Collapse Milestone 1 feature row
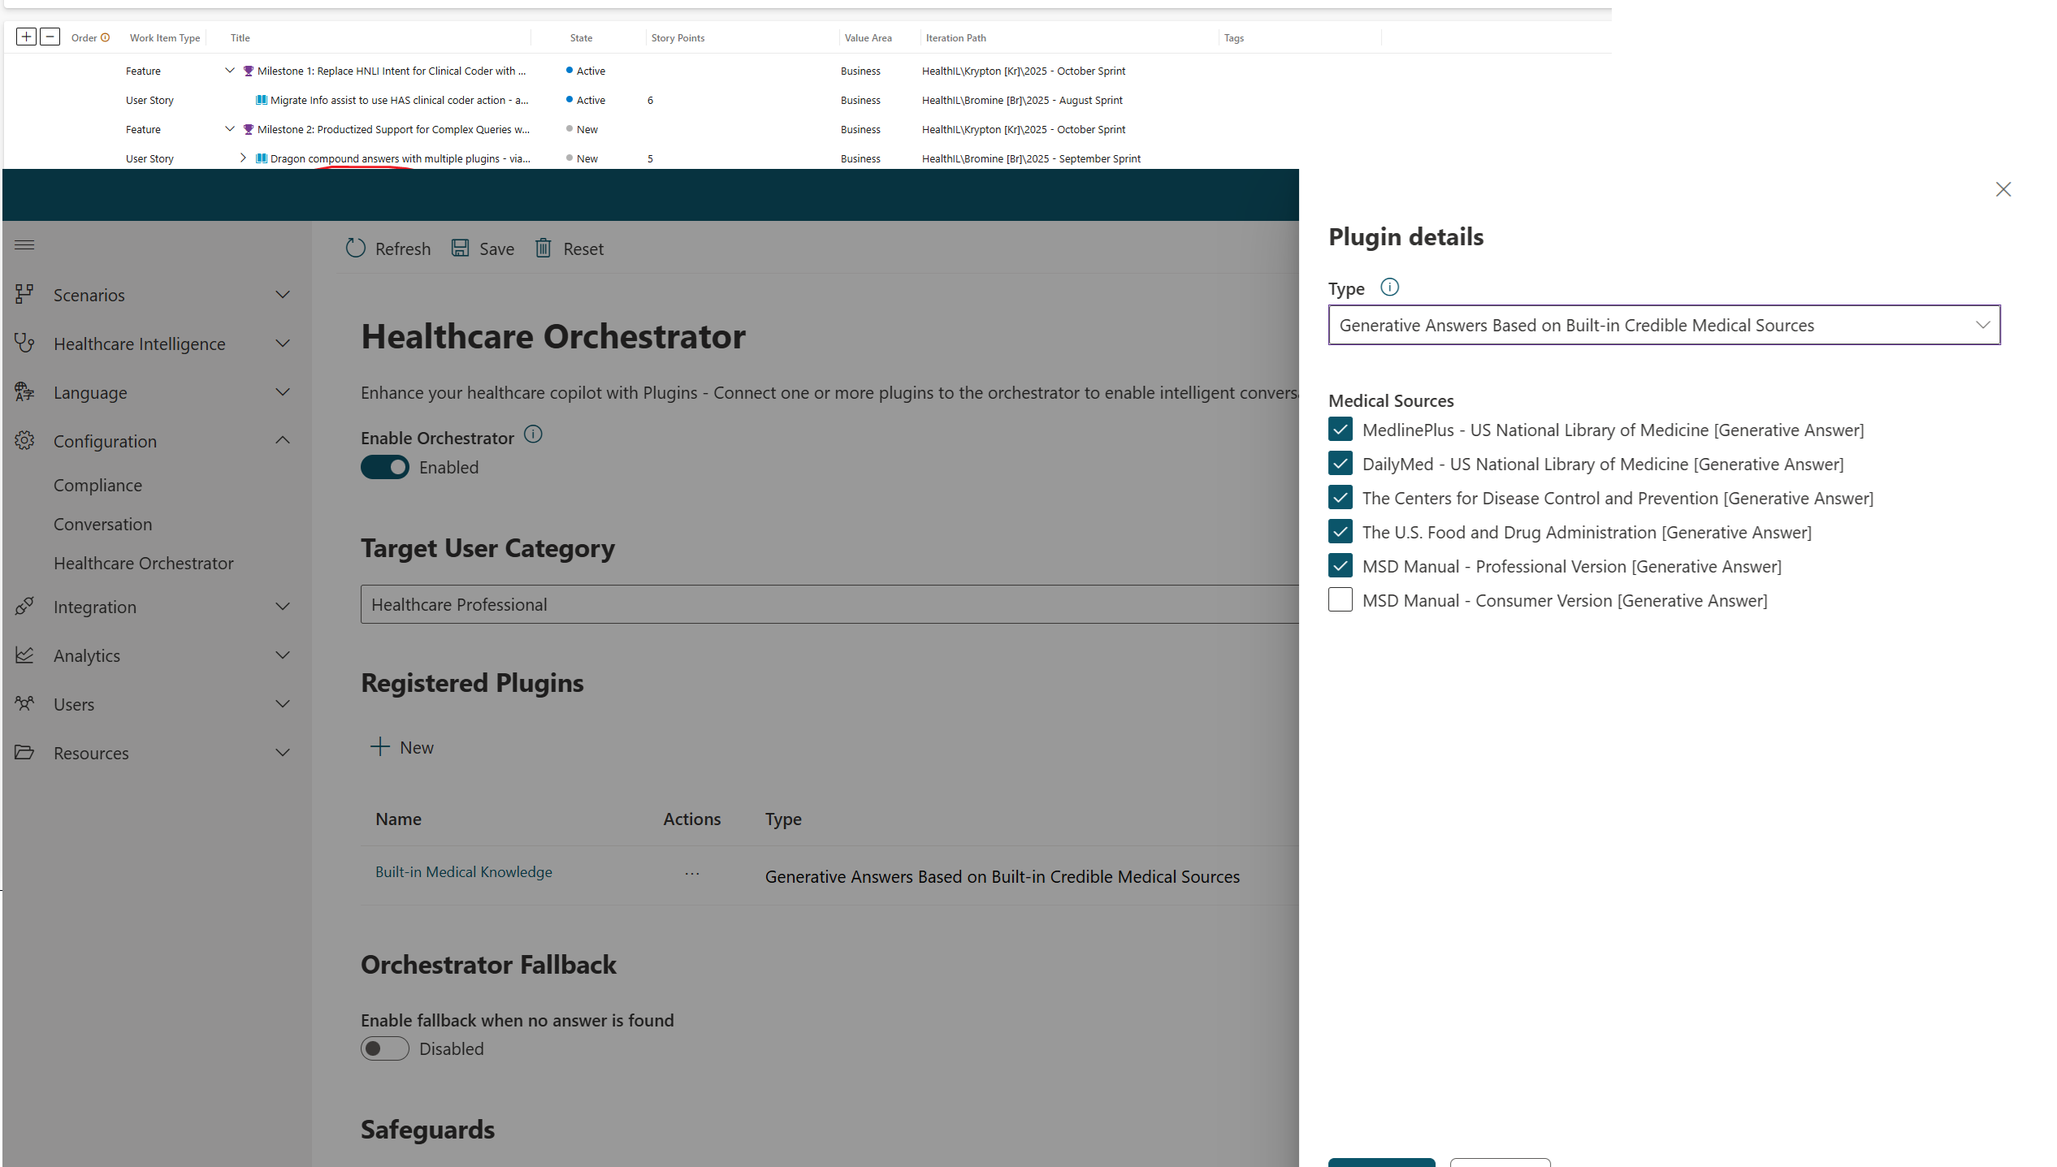 tap(230, 70)
